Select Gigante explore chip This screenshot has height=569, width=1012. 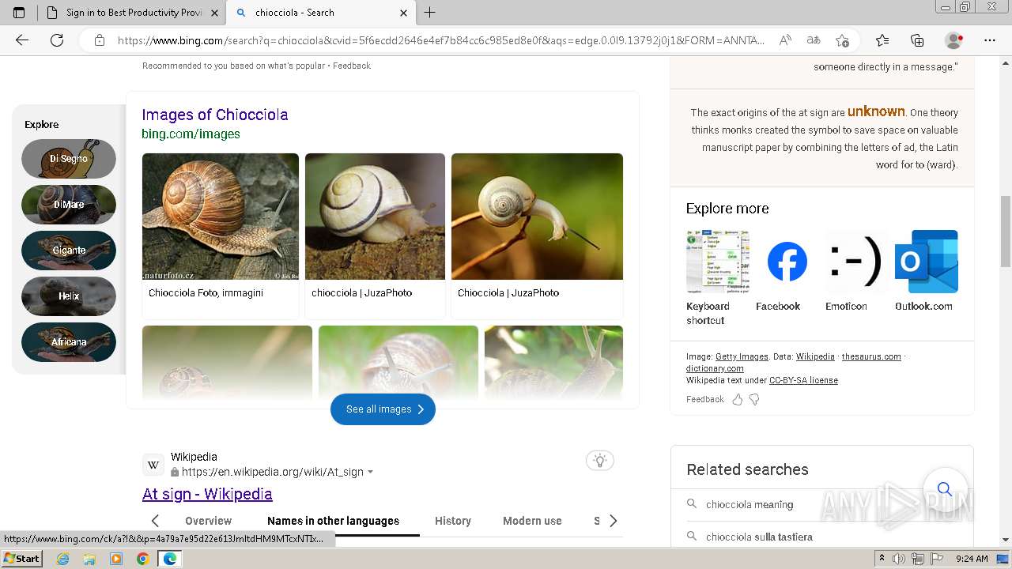pyautogui.click(x=69, y=251)
